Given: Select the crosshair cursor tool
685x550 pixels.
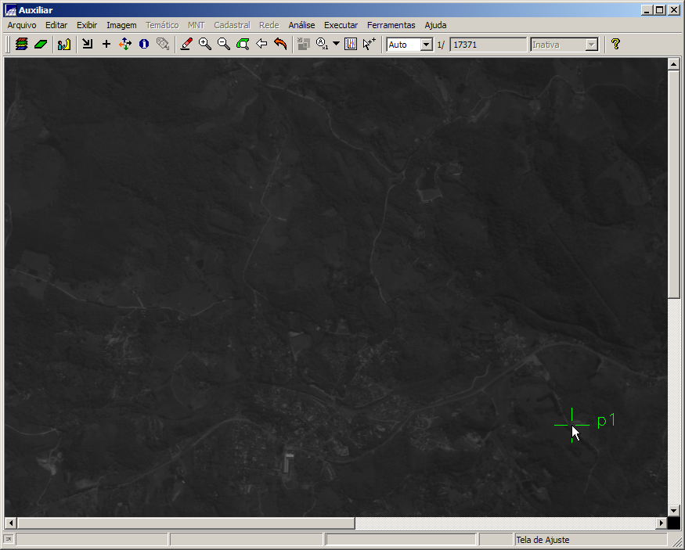Looking at the screenshot, I should (106, 45).
